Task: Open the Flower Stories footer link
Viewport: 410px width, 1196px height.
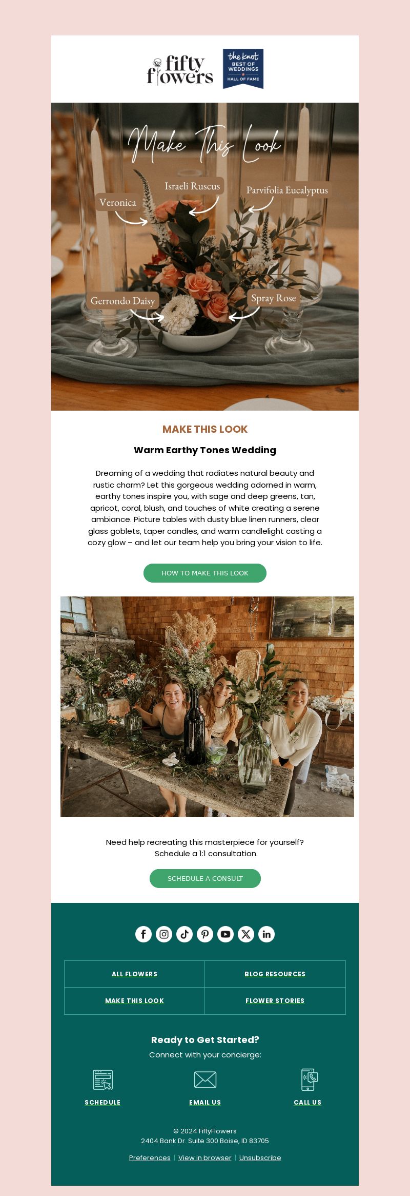Action: [x=275, y=1001]
